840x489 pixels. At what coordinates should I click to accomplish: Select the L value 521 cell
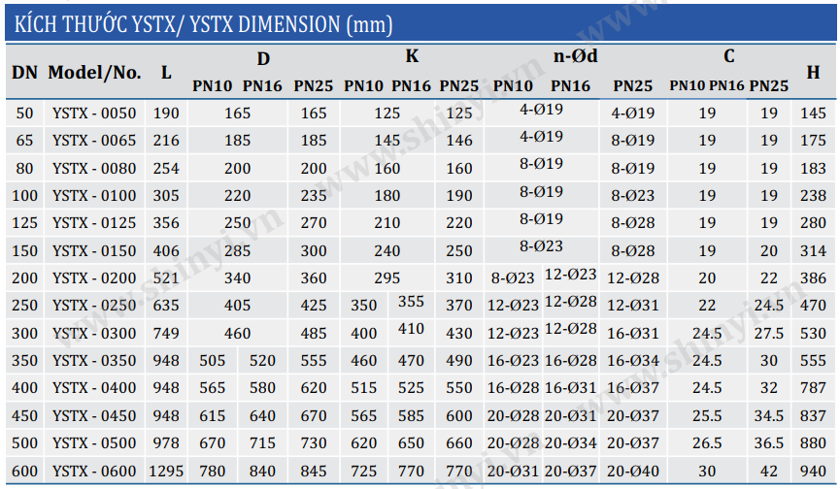click(x=167, y=278)
